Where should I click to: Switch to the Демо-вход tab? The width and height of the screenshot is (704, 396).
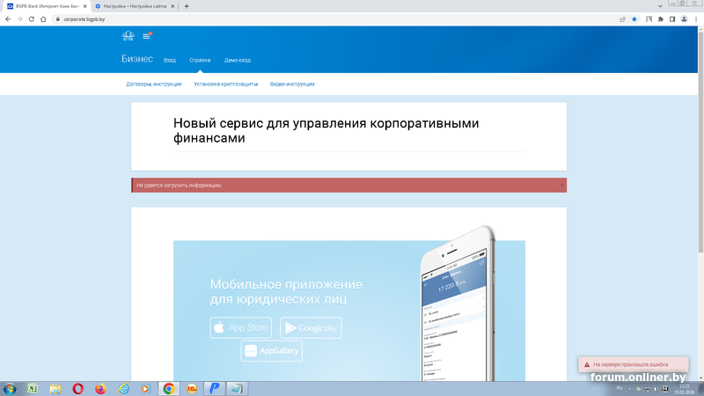click(237, 60)
